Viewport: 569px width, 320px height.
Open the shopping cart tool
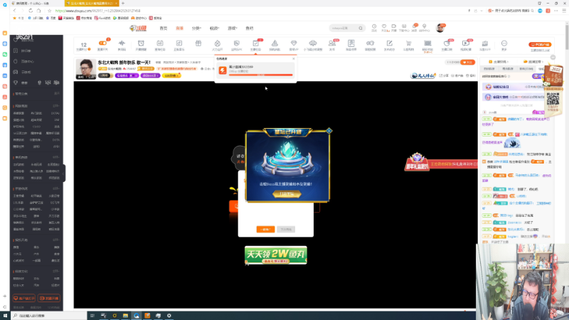click(x=408, y=43)
